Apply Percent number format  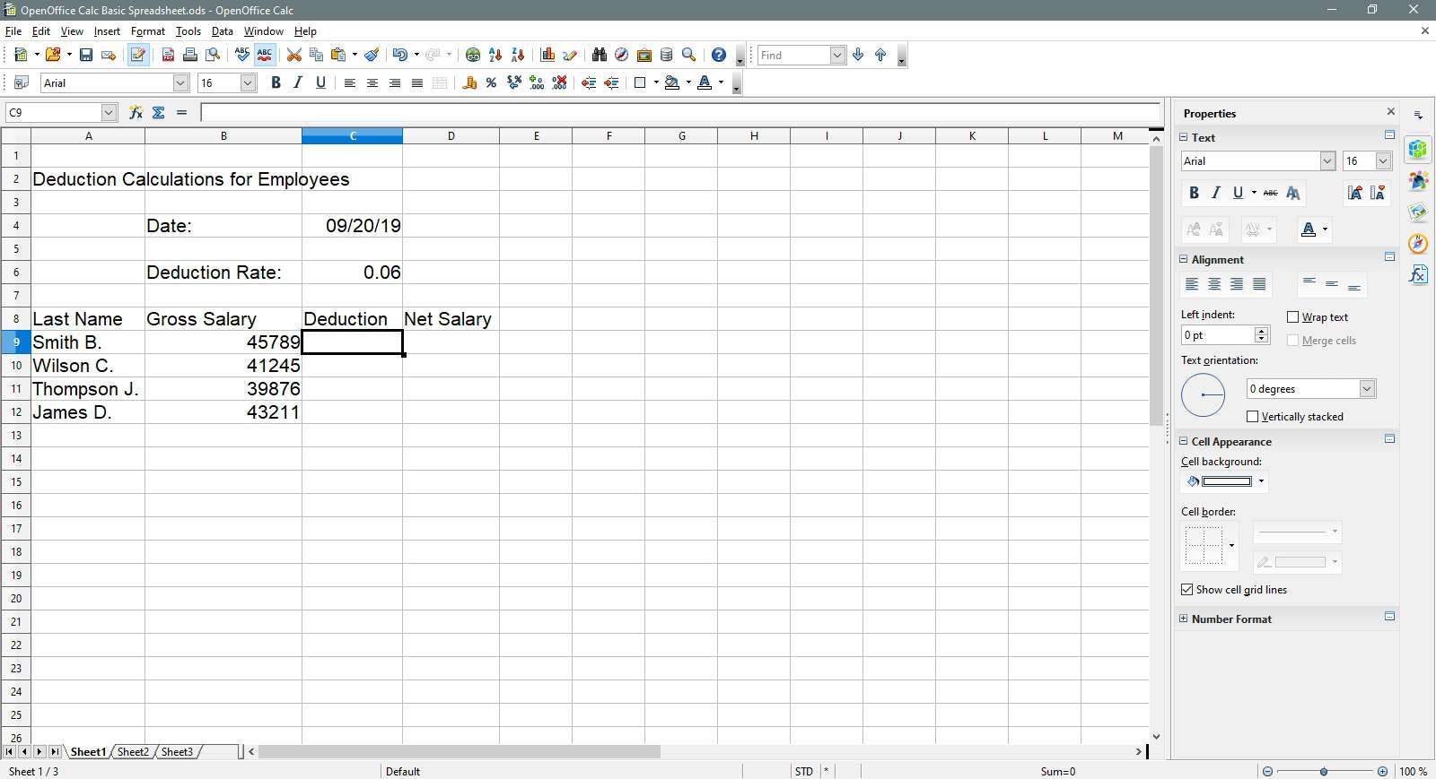pyautogui.click(x=491, y=82)
